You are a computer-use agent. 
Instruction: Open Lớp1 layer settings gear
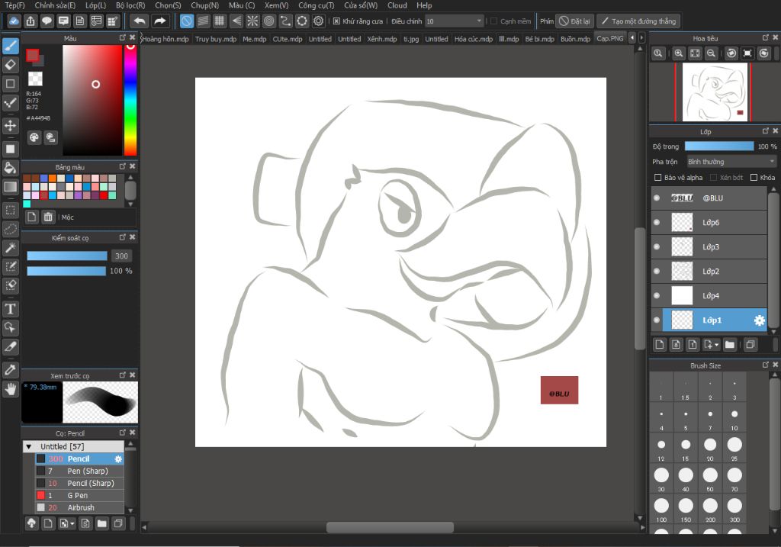point(759,320)
